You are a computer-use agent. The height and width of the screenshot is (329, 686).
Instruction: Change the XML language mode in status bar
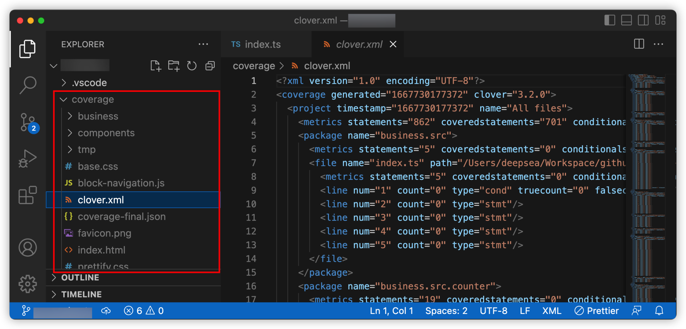pos(552,311)
